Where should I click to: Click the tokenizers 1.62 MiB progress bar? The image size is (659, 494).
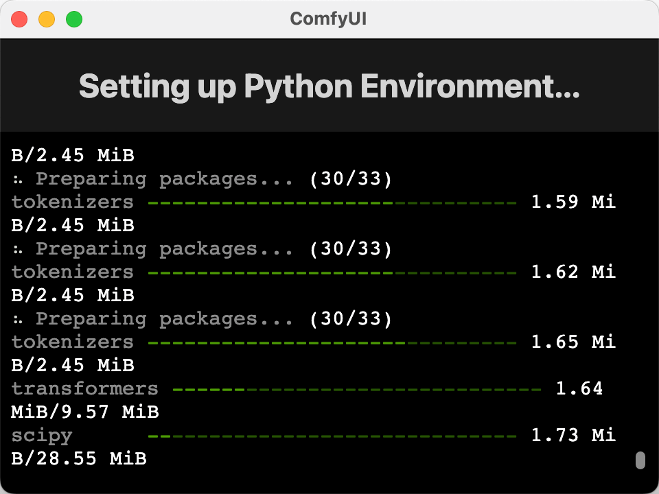[332, 274]
